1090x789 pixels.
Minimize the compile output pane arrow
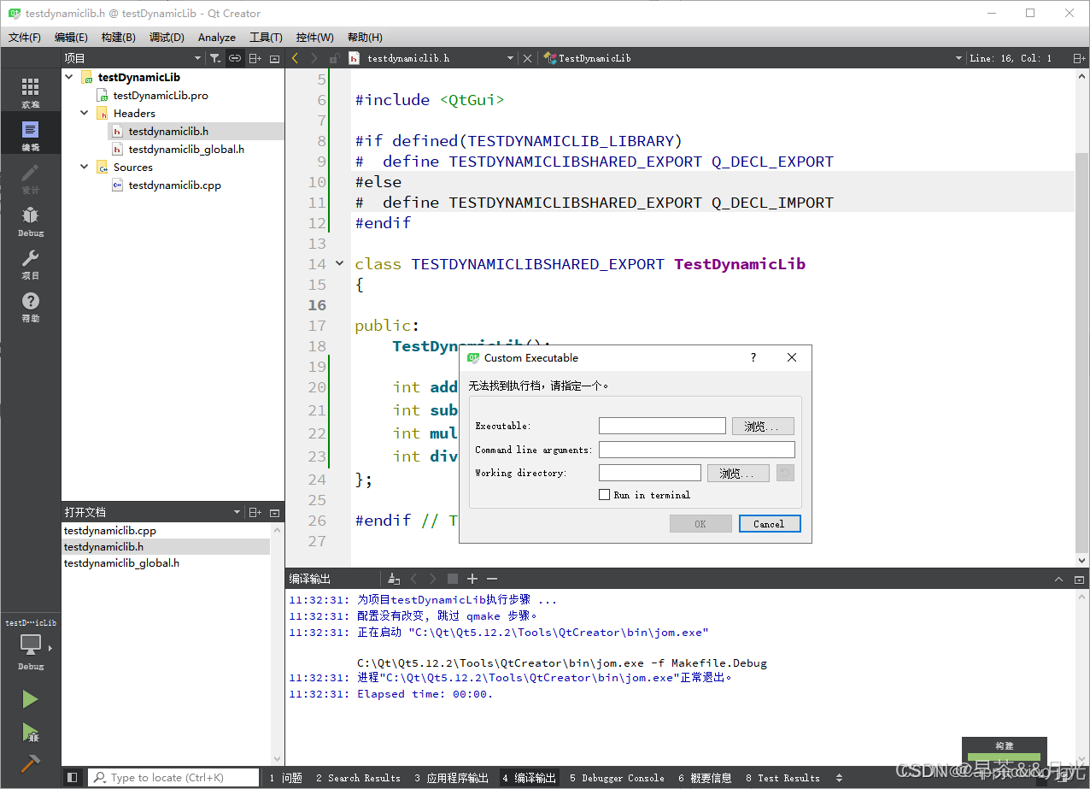click(1059, 579)
